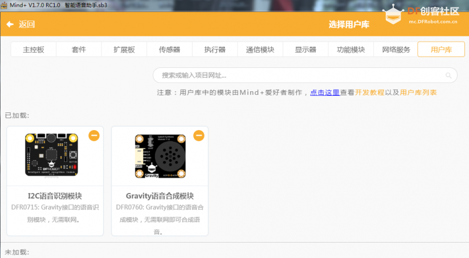Select the 执行器 tab
The width and height of the screenshot is (469, 258).
pos(215,50)
